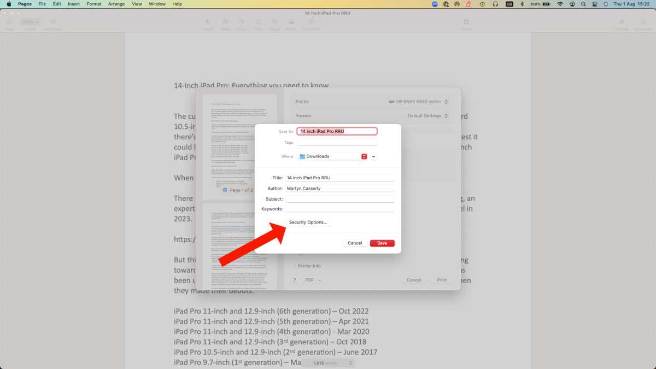The height and width of the screenshot is (369, 656).
Task: Click the line ending Oct 2022 in document
Action: click(272, 311)
